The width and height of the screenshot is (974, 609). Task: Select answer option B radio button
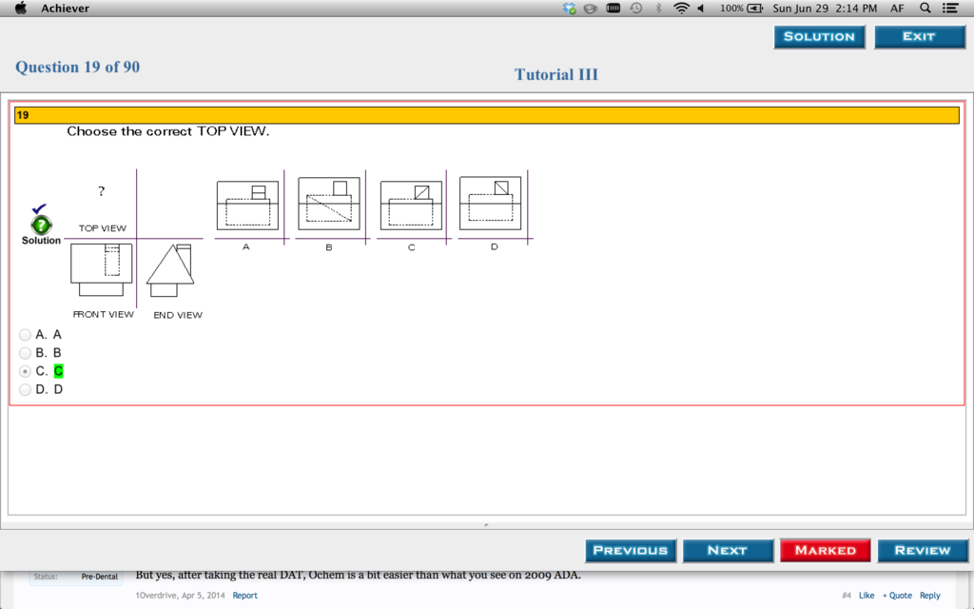(x=25, y=353)
